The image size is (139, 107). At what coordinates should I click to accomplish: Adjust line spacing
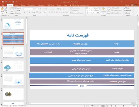[x=64, y=9]
